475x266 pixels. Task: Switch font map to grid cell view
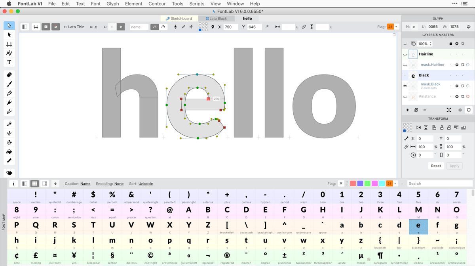(34, 184)
